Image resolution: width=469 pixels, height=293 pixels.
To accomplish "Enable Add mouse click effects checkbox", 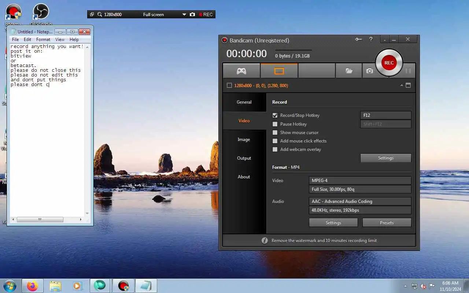I will pyautogui.click(x=275, y=141).
